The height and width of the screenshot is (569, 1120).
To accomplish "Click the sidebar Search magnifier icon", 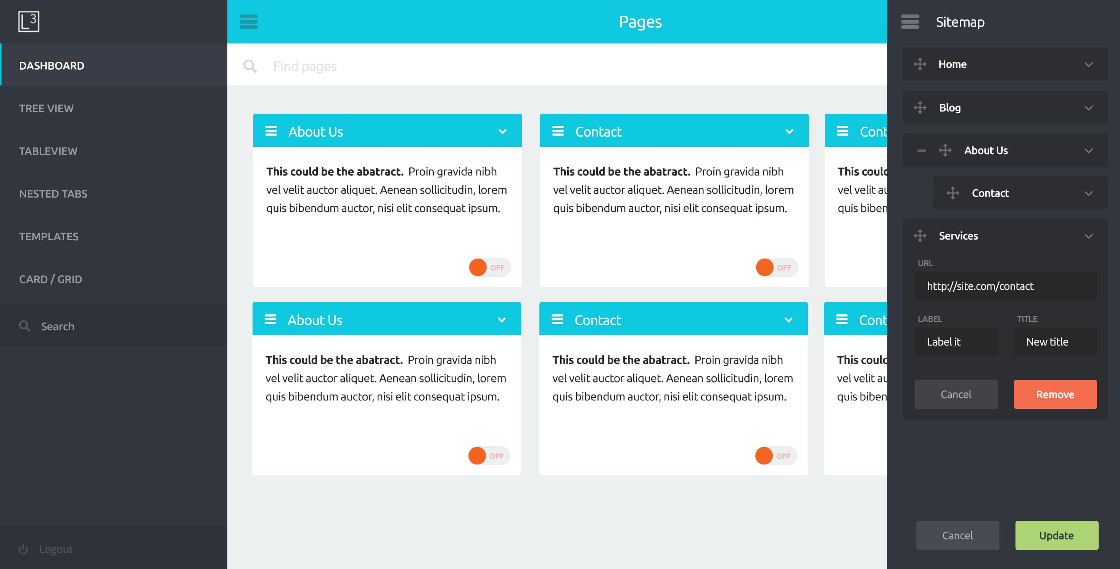I will [25, 326].
